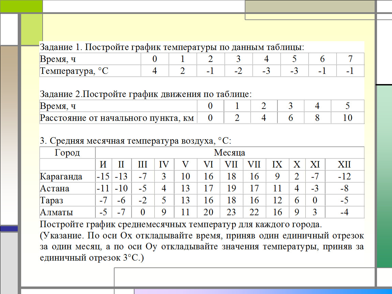The height and width of the screenshot is (294, 392).
Task: Click the month header 'III'
Action: 142,164
